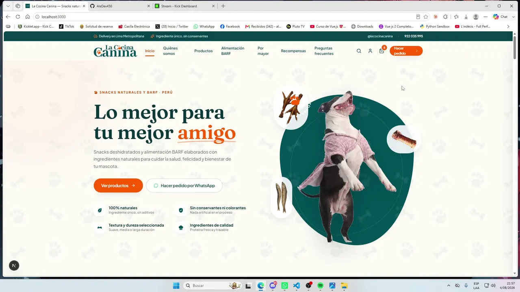The image size is (520, 292).
Task: Open WhatsApp from the taskbar
Action: pos(285,286)
